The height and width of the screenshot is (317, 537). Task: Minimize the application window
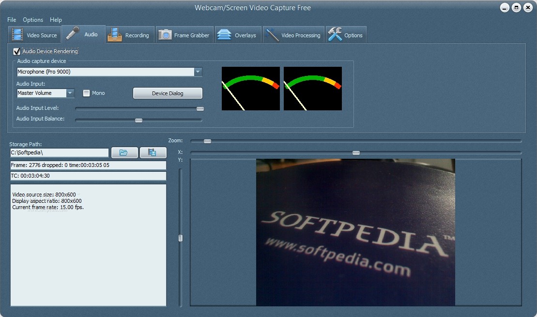(x=505, y=8)
